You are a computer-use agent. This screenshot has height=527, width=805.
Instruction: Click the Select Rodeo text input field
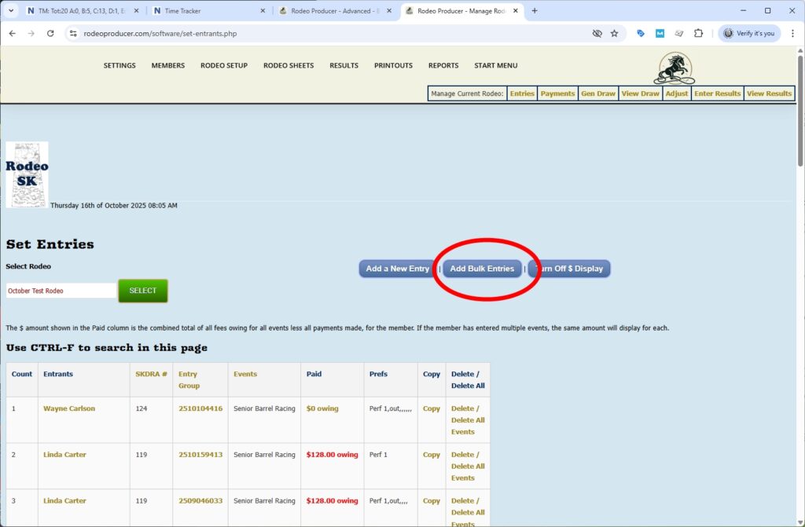tap(60, 290)
